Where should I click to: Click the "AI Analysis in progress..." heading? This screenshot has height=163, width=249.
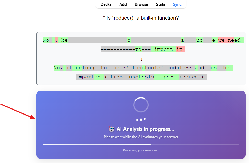[145, 129]
